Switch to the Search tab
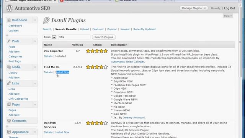245x138 pixels. pyautogui.click(x=47, y=29)
